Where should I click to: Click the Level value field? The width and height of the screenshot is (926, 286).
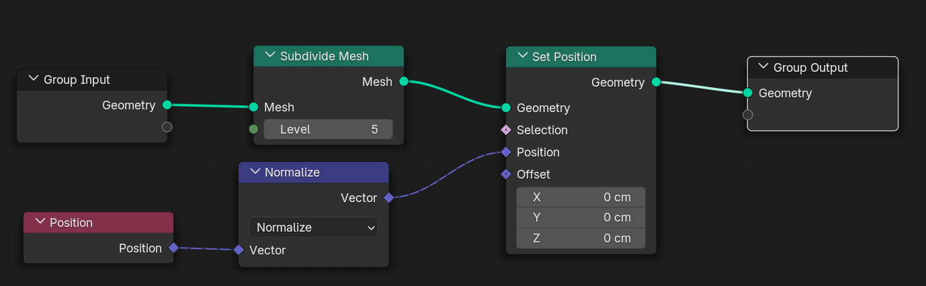328,129
